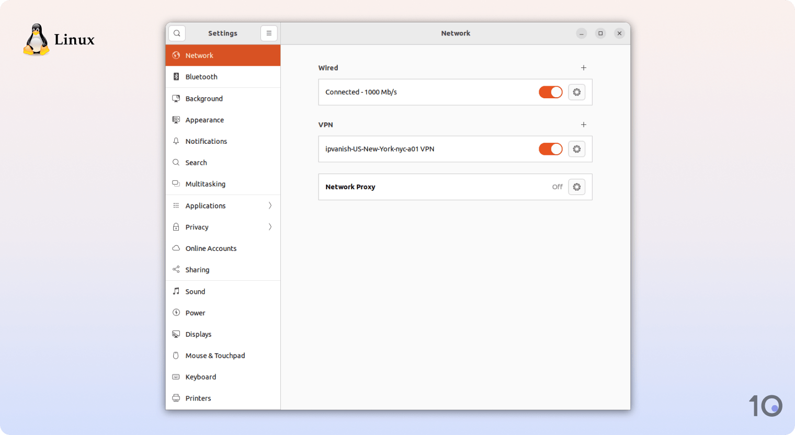The image size is (795, 435).
Task: Open ipvanish VPN settings gear
Action: click(577, 149)
